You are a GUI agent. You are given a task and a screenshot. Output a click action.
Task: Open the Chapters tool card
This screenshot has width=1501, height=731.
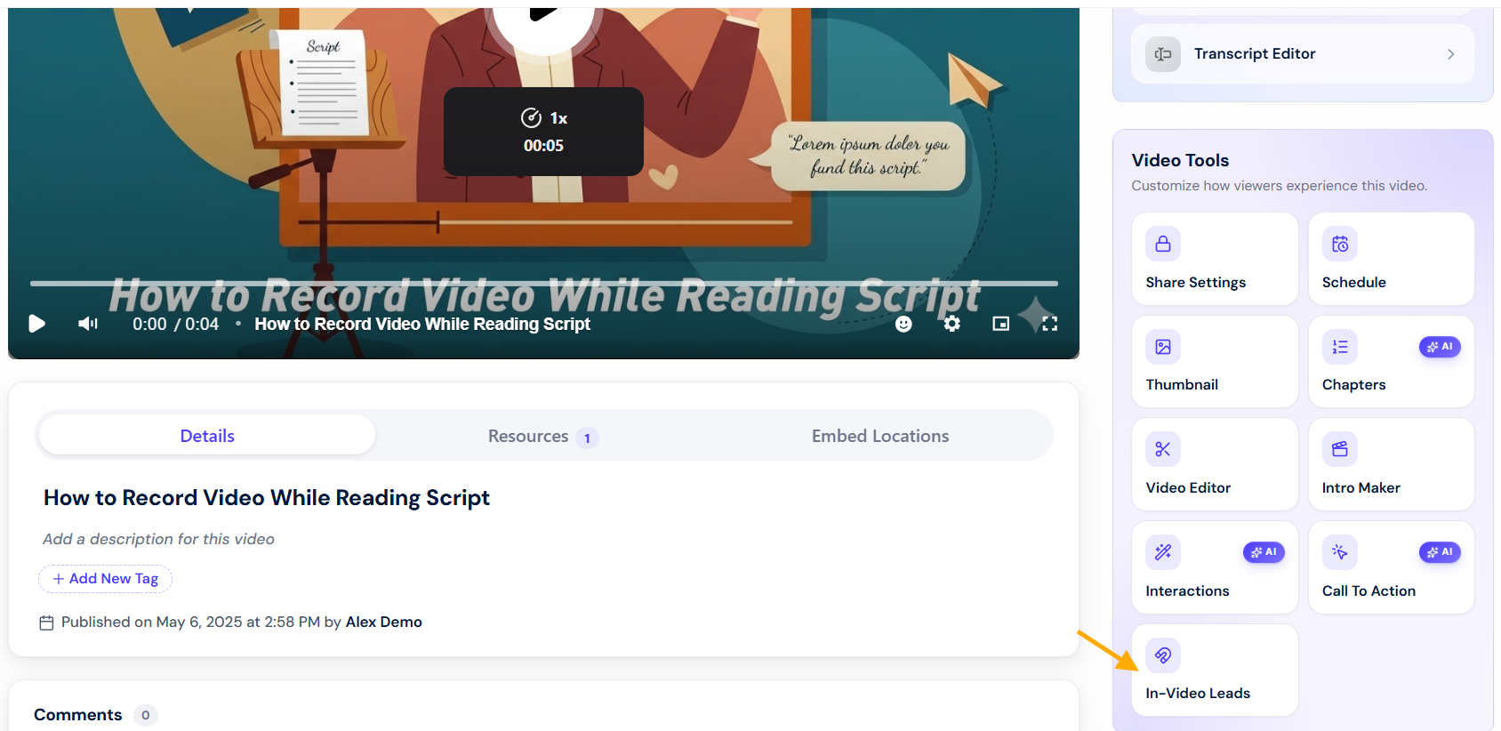click(1392, 362)
